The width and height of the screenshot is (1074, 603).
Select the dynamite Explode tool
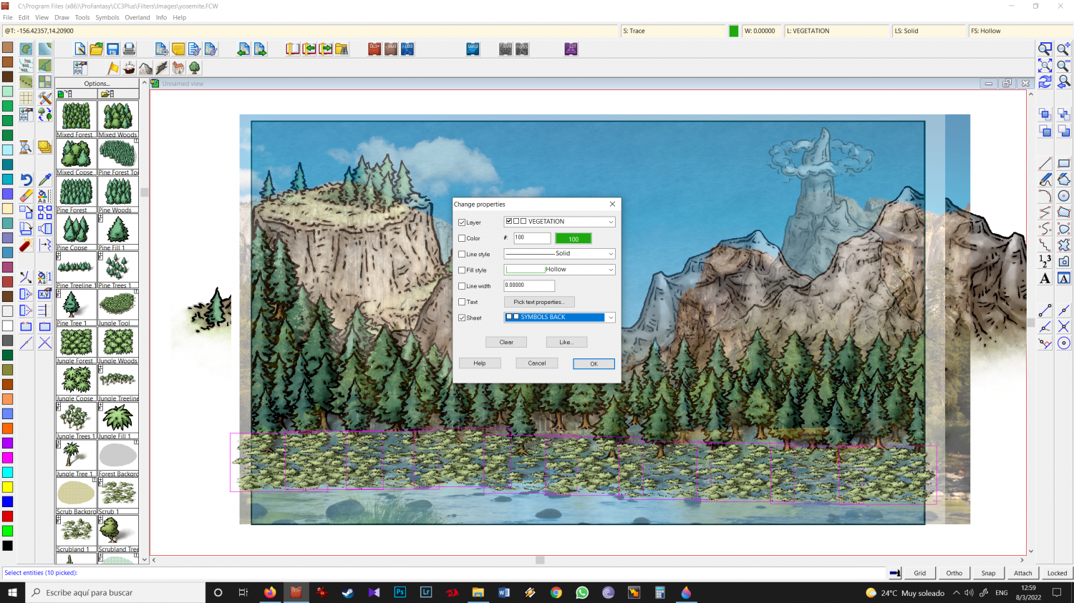coord(26,245)
